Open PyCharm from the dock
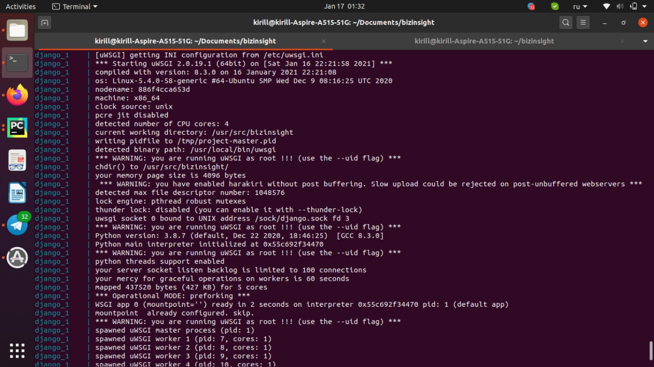 [x=17, y=127]
